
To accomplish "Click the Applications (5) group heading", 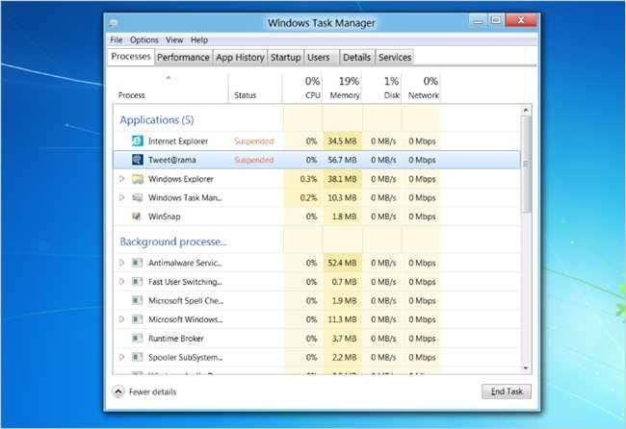I will [x=156, y=120].
